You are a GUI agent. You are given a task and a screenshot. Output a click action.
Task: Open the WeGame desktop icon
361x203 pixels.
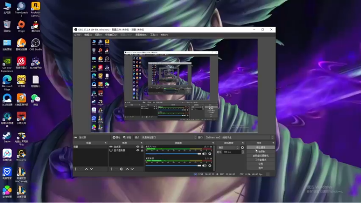point(21,155)
